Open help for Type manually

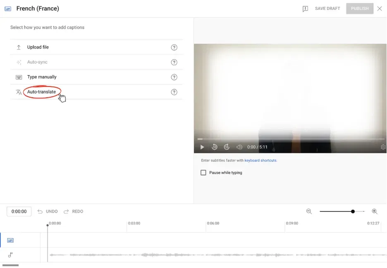(x=174, y=77)
